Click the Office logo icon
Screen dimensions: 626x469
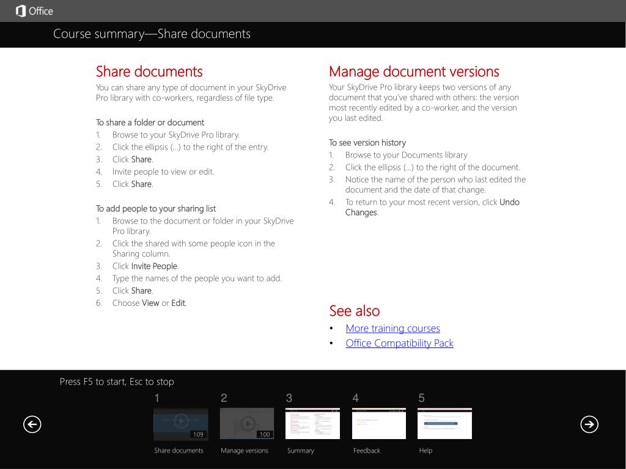coord(20,11)
